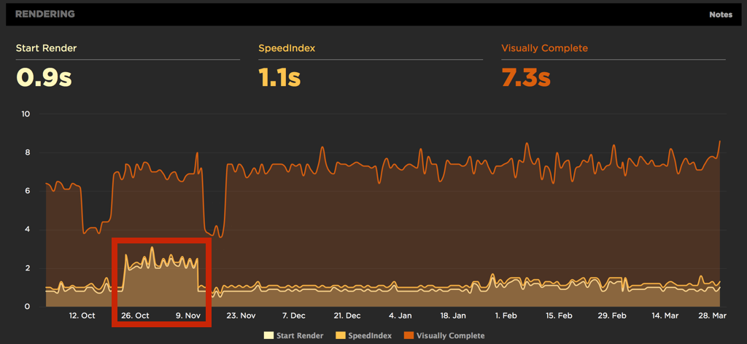Screen dimensions: 747x344
Task: Open the Notes link in the header
Action: click(x=720, y=15)
